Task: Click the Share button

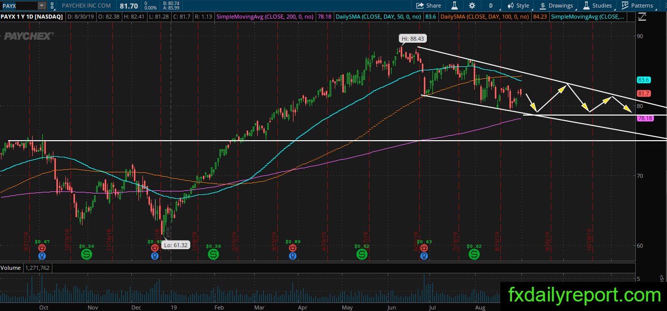Action: click(428, 6)
